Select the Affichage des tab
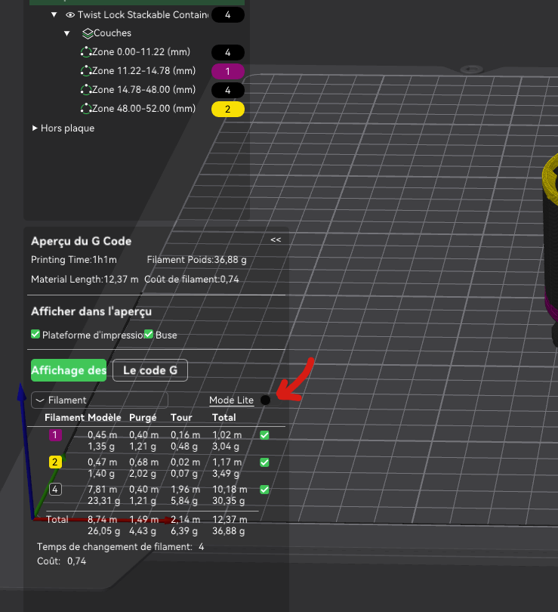 [69, 370]
